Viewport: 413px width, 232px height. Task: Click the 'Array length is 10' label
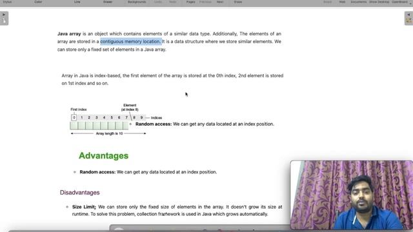pyautogui.click(x=109, y=133)
